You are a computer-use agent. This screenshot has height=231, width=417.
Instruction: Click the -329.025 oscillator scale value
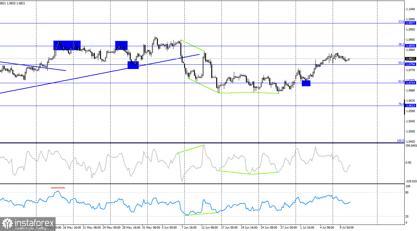coord(411,182)
